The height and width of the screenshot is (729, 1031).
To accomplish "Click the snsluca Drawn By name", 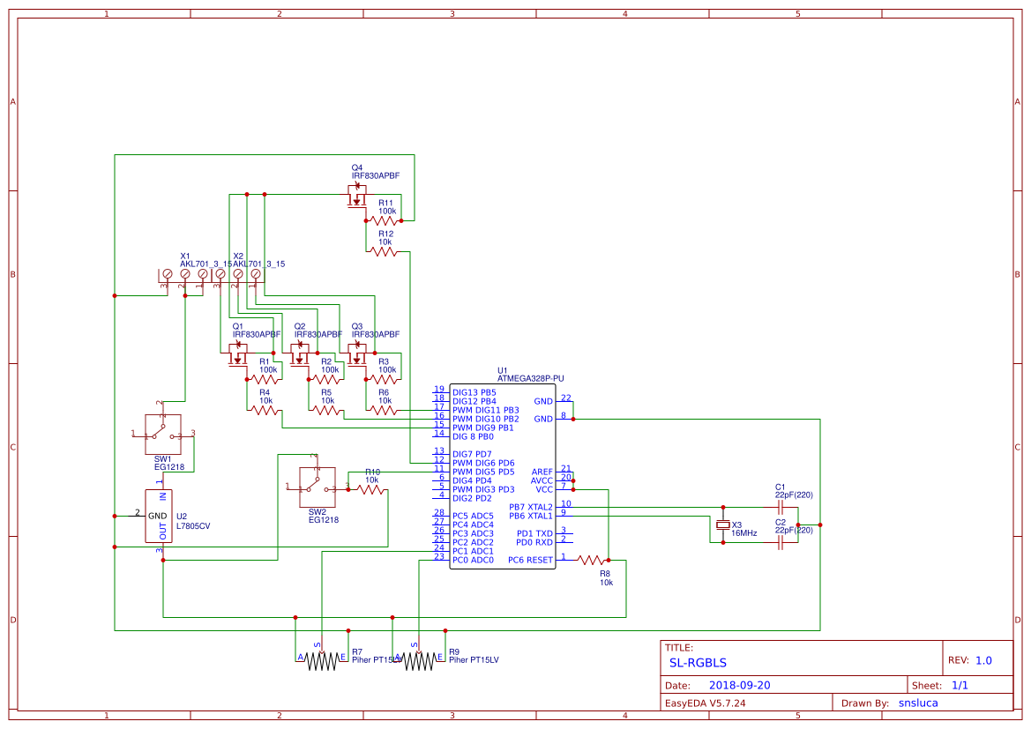I will point(918,703).
